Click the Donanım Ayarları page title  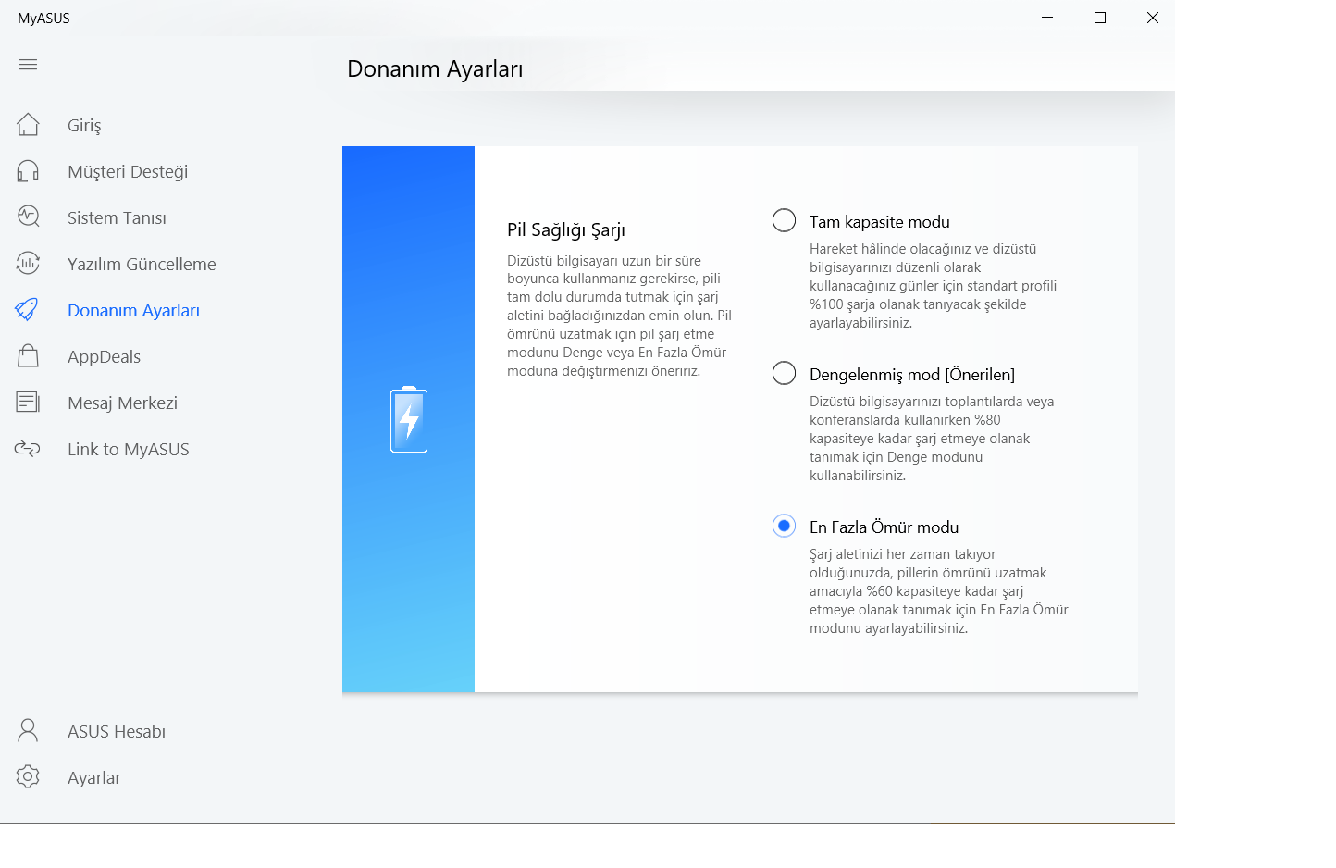435,68
